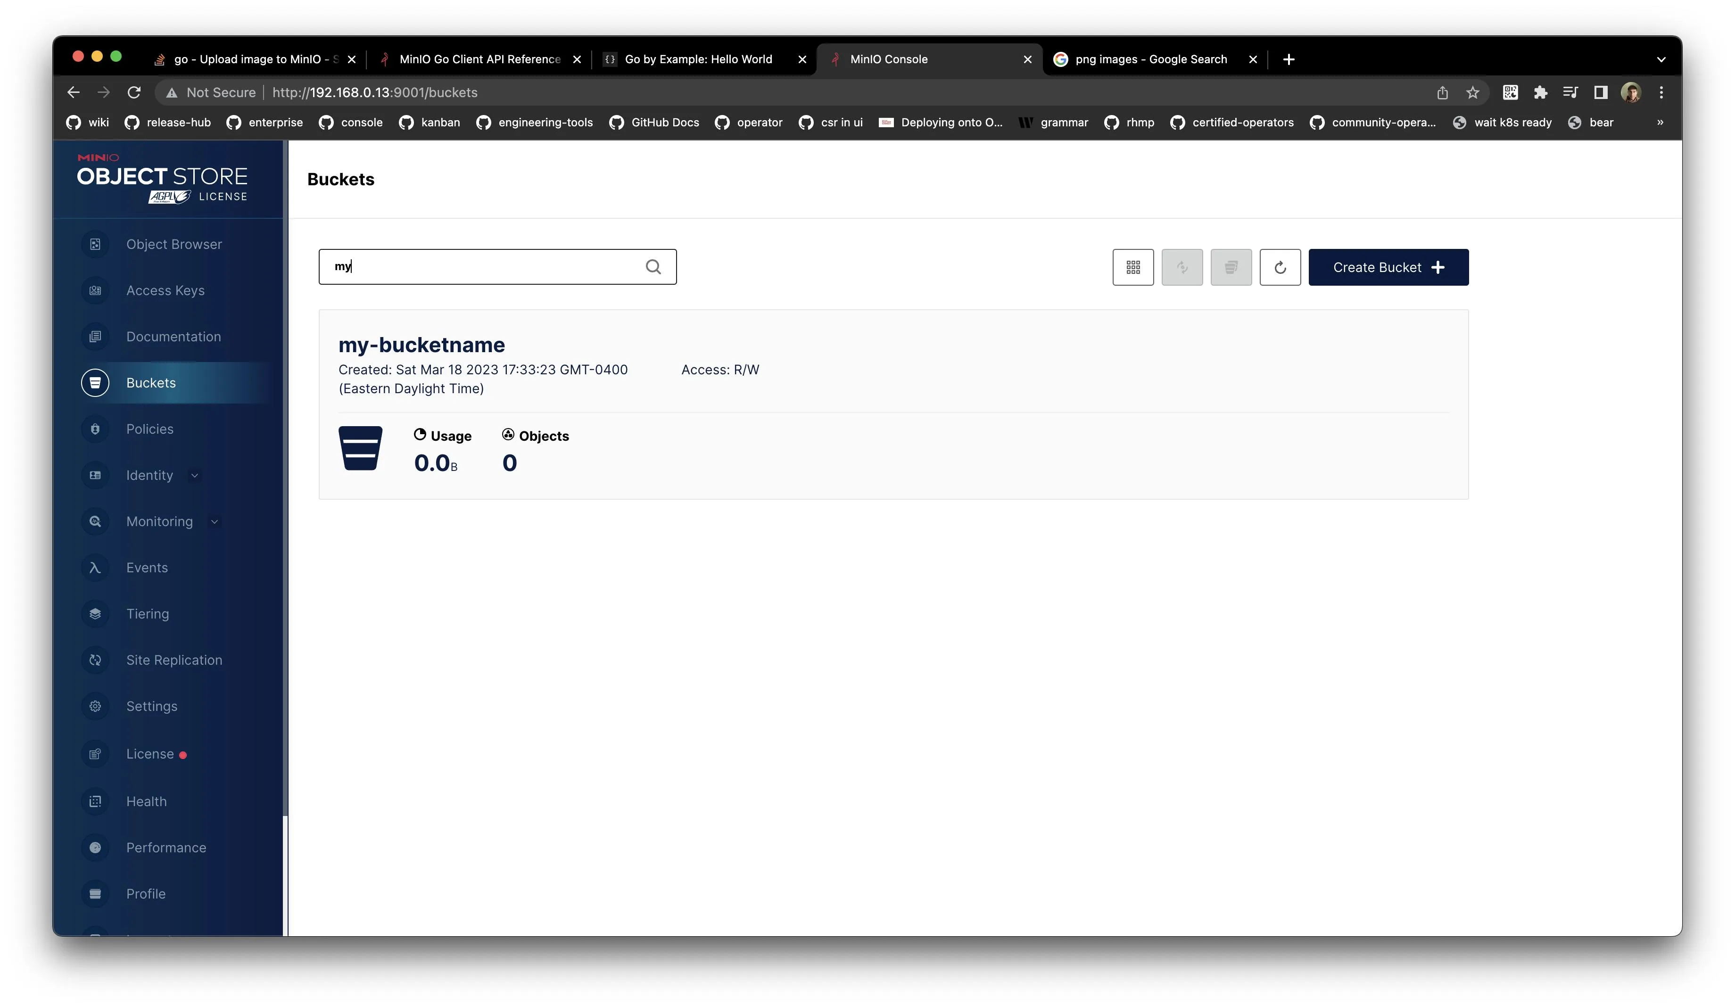
Task: Open Access Keys in sidebar
Action: pos(165,290)
